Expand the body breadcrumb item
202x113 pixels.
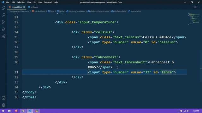[62, 11]
